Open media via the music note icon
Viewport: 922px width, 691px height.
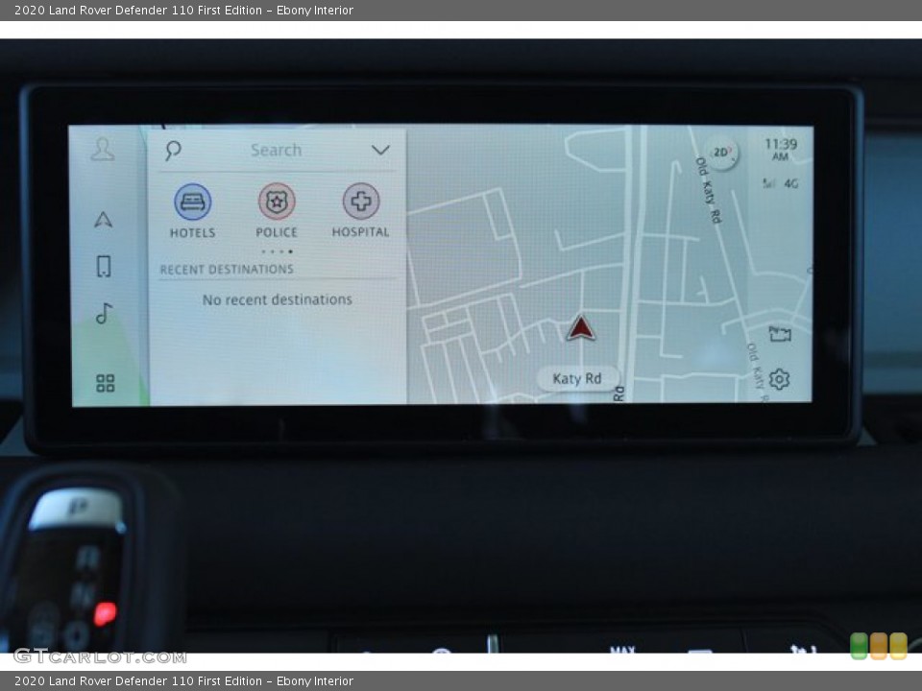[x=104, y=313]
